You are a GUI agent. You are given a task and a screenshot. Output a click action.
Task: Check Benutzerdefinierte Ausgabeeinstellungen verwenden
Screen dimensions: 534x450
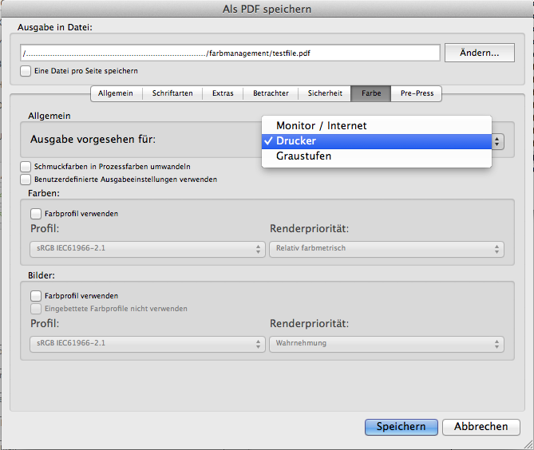coord(26,180)
